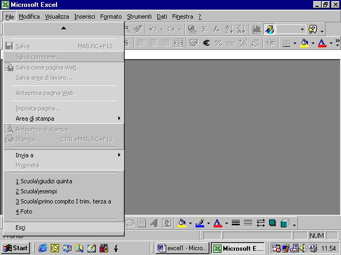Sort ascending with the A-Z icon

pos(229,29)
